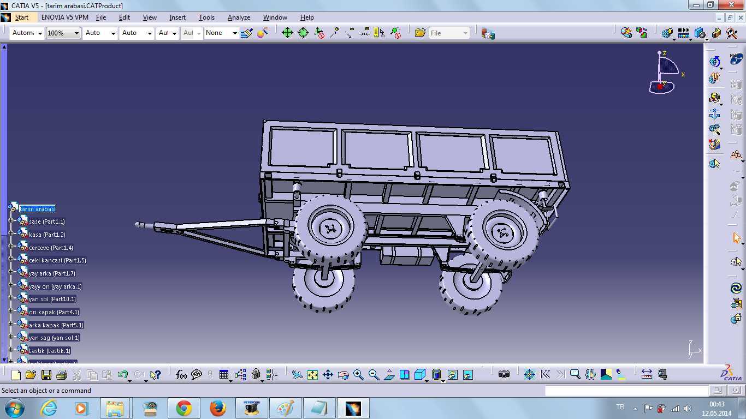Click the anchor Fix Component icon
Image resolution: width=746 pixels, height=419 pixels.
[x=714, y=114]
